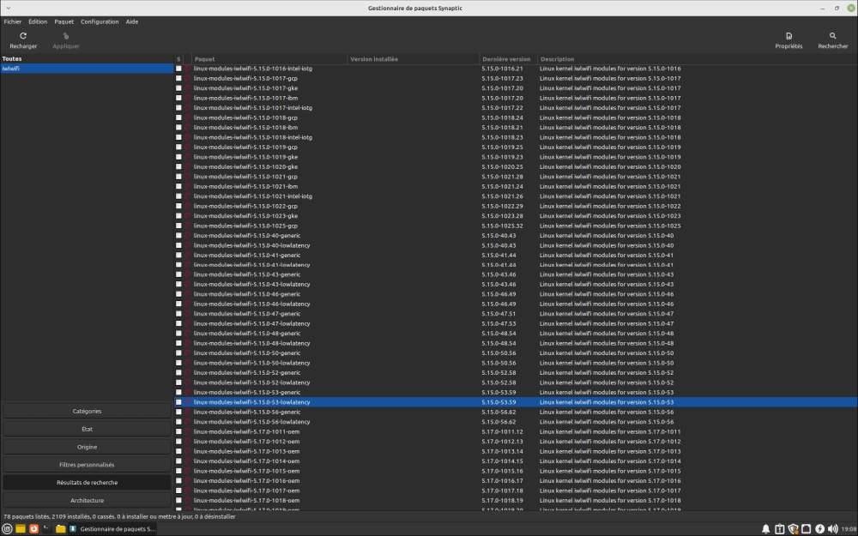Open the Linux Mint menu in taskbar
This screenshot has width=858, height=536.
point(8,529)
